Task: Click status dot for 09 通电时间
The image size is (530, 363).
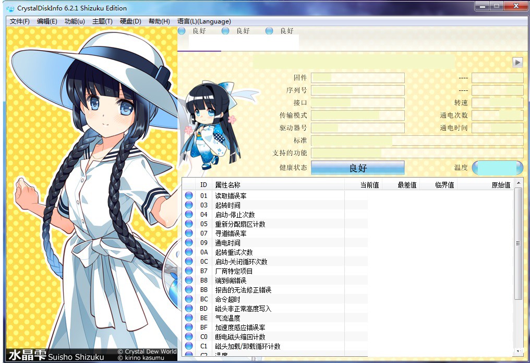Action: click(189, 242)
